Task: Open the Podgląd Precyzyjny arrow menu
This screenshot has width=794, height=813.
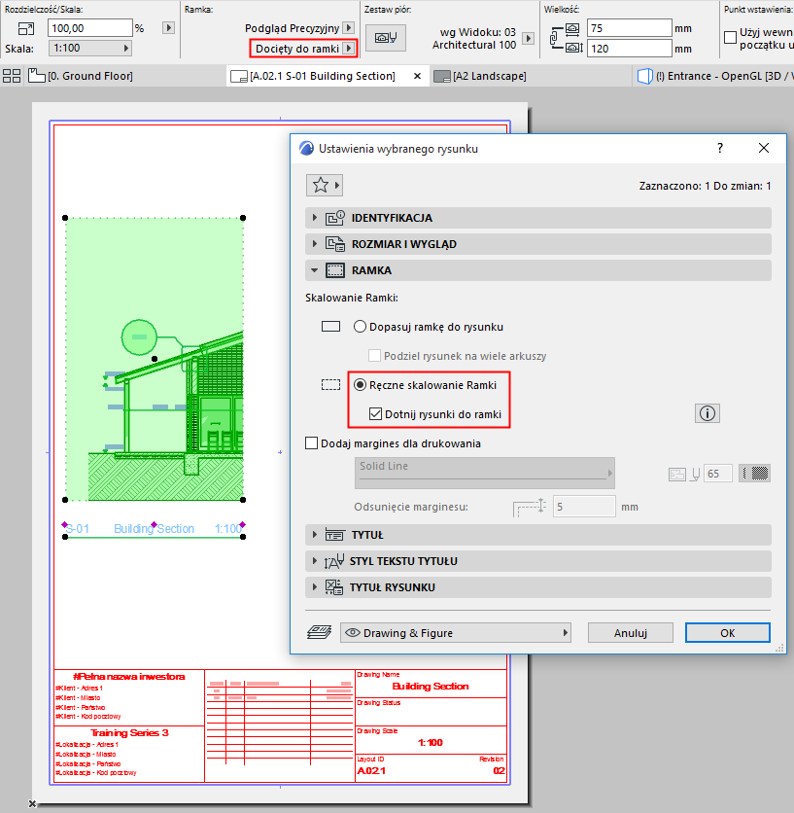Action: point(349,28)
